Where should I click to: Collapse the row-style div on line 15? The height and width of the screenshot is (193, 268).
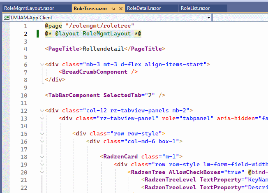[42, 134]
